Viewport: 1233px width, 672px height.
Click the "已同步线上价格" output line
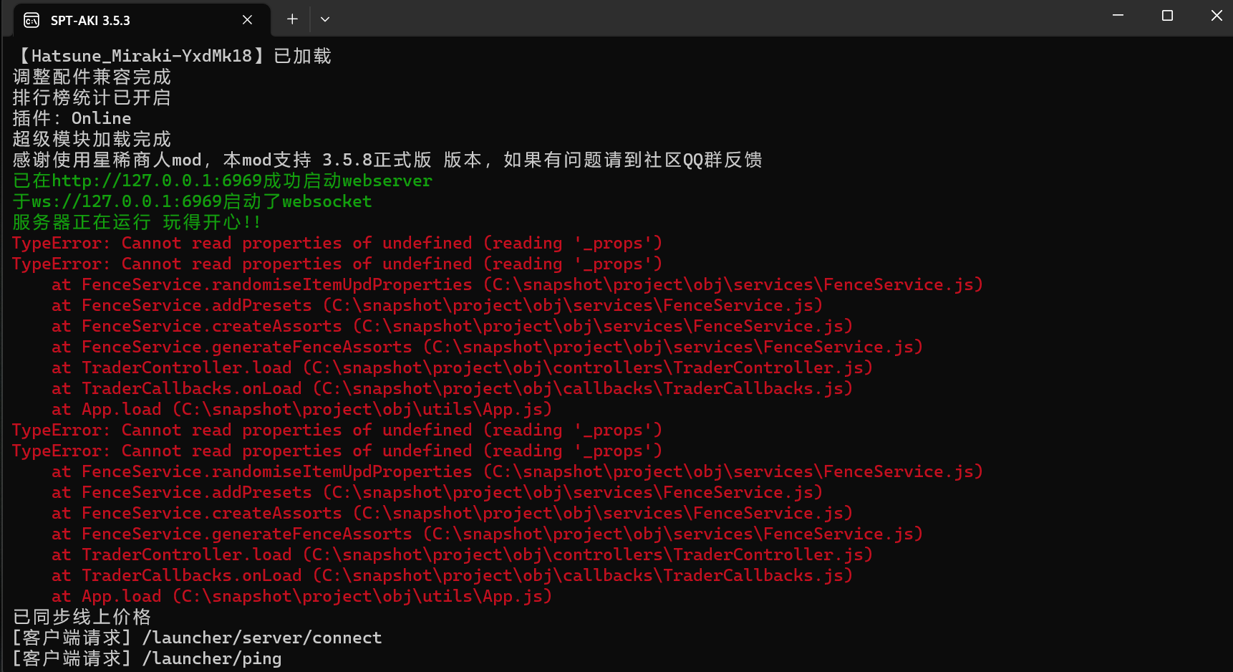(x=82, y=617)
